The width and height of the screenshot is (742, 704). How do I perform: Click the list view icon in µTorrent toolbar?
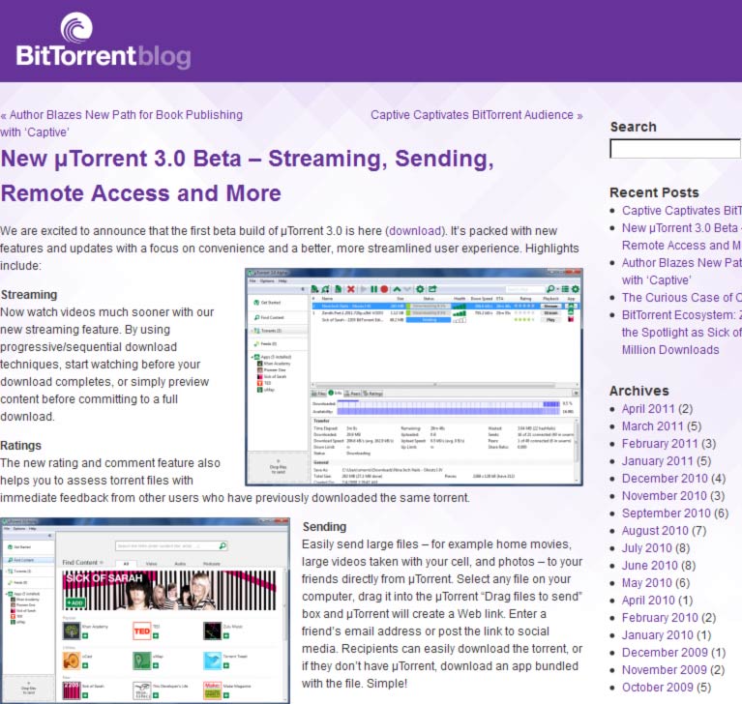(565, 289)
